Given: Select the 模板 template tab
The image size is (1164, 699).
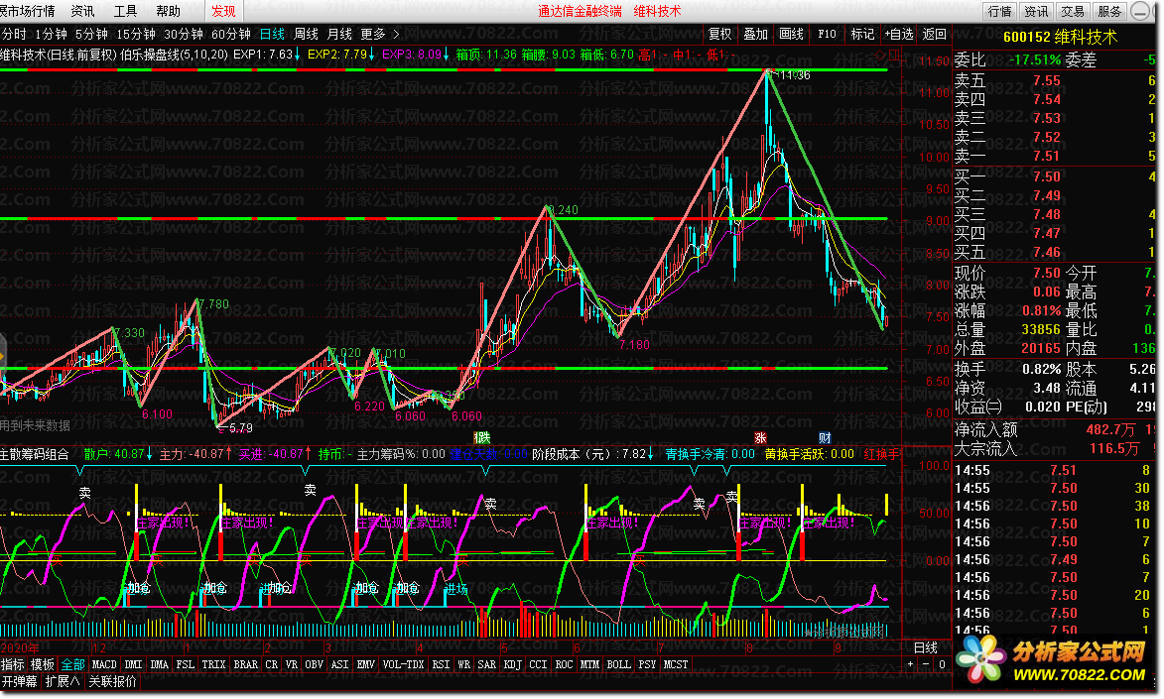Looking at the screenshot, I should pyautogui.click(x=43, y=664).
